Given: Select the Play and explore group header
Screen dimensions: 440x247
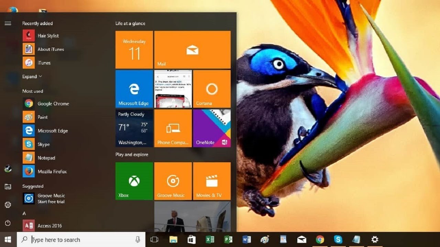Looking at the screenshot, I should pos(132,154).
